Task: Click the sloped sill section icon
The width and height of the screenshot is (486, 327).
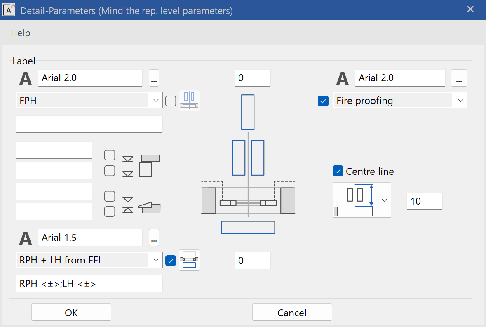Action: [149, 207]
